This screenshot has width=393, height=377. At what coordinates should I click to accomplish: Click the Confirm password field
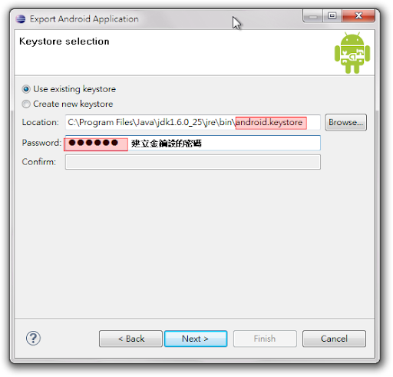click(x=193, y=162)
